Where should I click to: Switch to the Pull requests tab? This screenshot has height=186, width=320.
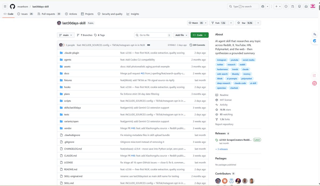[49, 14]
